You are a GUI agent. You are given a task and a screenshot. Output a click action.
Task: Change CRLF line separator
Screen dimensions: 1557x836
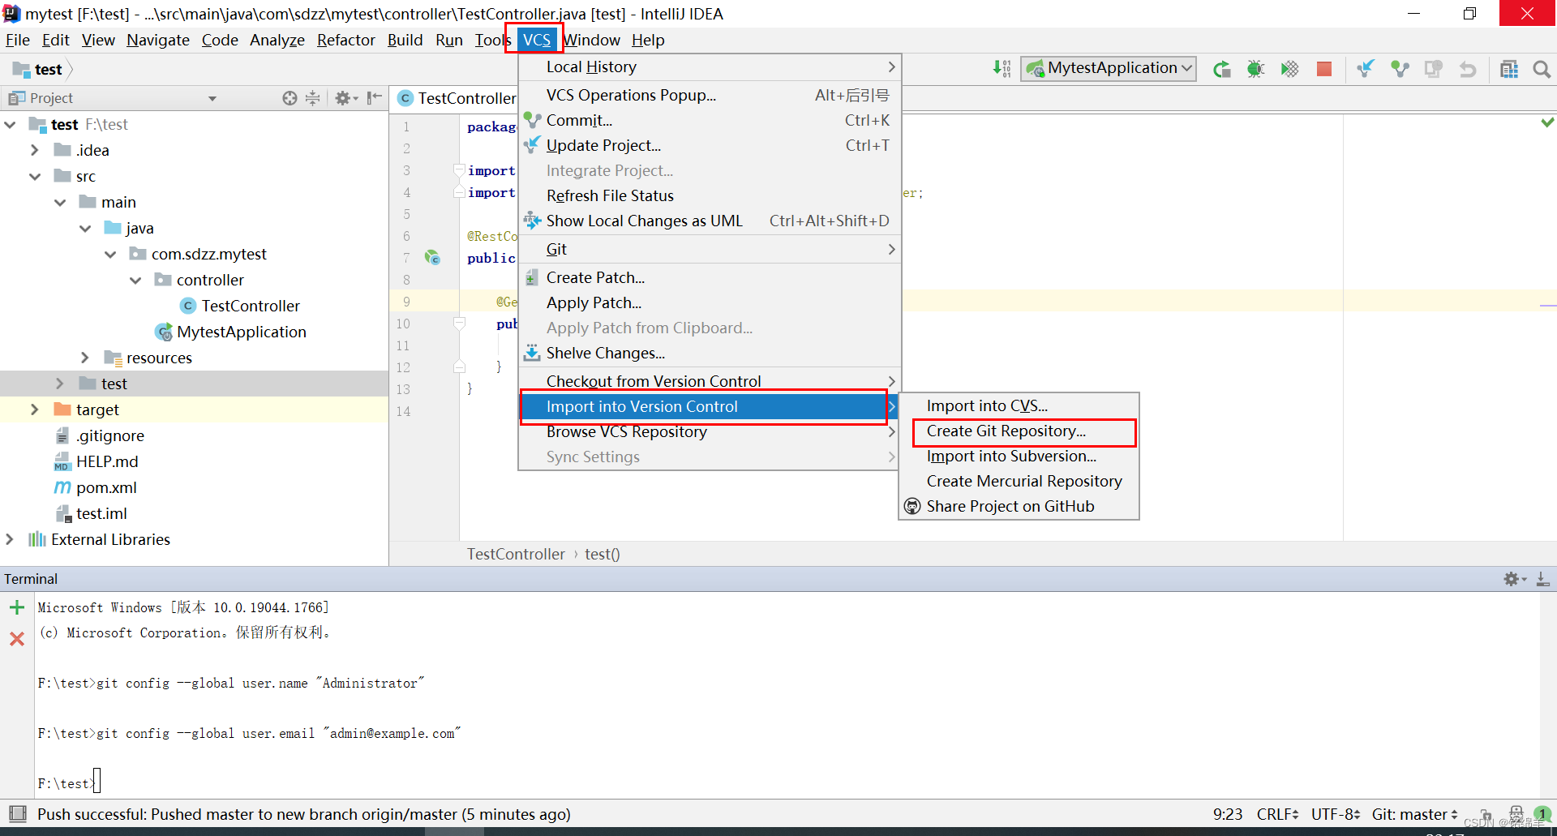click(x=1277, y=814)
